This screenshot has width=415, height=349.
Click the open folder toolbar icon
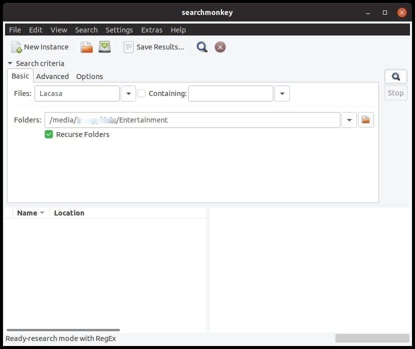point(86,46)
